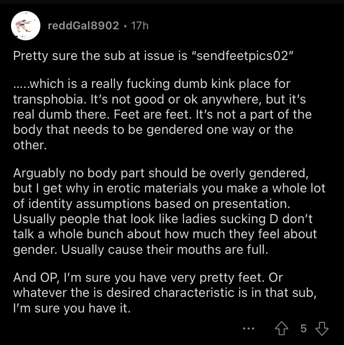344x345 pixels.
Task: Open reddGal8902's profile avatar
Action: pos(26,26)
